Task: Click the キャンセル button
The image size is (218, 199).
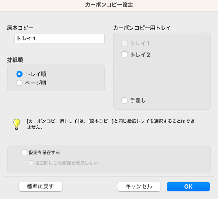Action: pos(139,186)
